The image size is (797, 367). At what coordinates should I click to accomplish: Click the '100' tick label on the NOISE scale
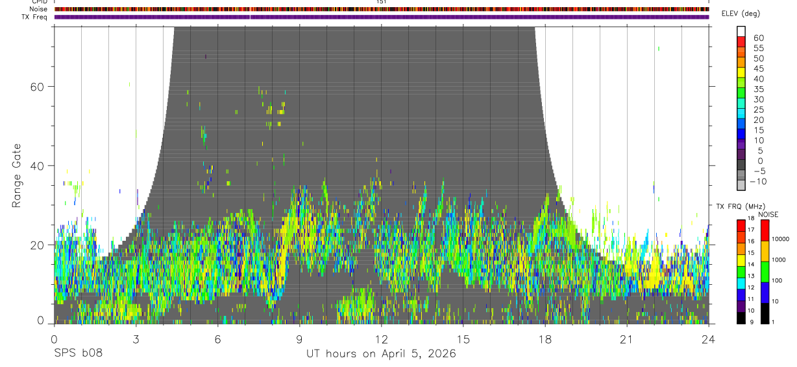[x=778, y=281]
